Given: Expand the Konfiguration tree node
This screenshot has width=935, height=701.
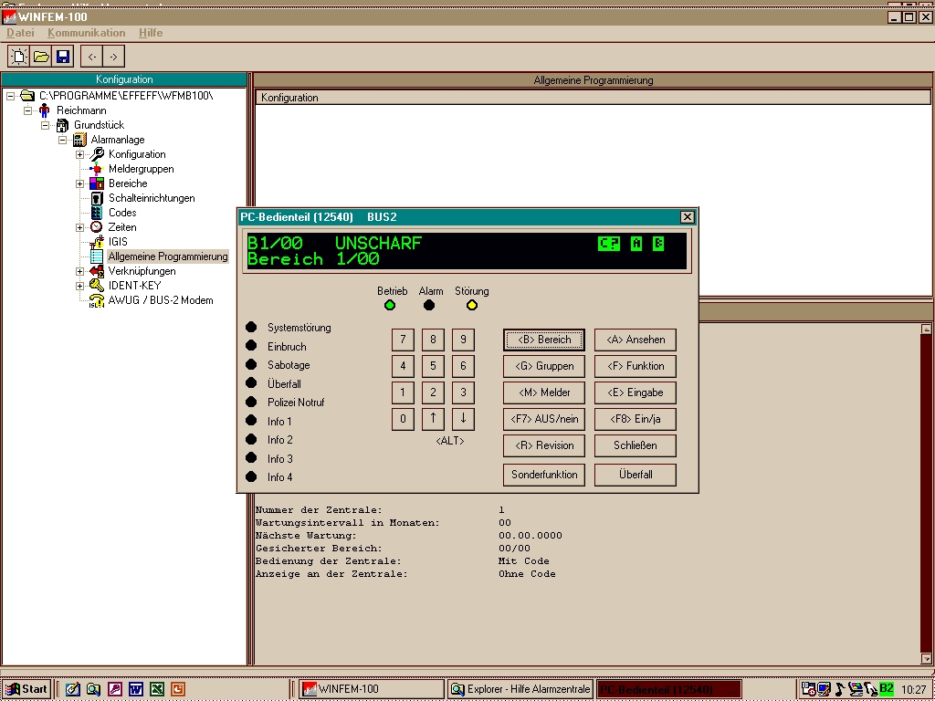Looking at the screenshot, I should pyautogui.click(x=80, y=154).
